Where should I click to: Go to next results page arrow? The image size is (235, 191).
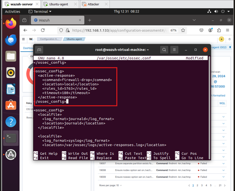click(x=225, y=186)
